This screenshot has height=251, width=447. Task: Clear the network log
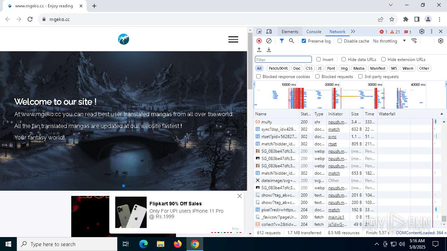269,41
